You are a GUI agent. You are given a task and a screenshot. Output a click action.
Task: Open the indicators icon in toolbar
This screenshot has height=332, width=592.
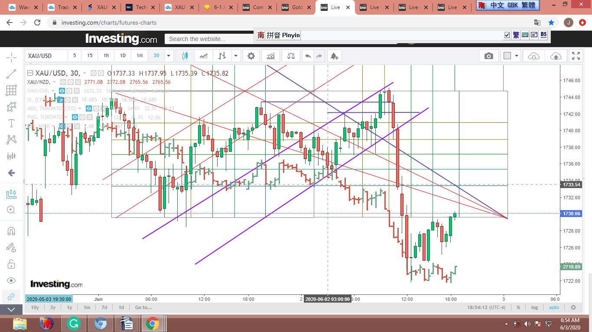click(x=270, y=56)
